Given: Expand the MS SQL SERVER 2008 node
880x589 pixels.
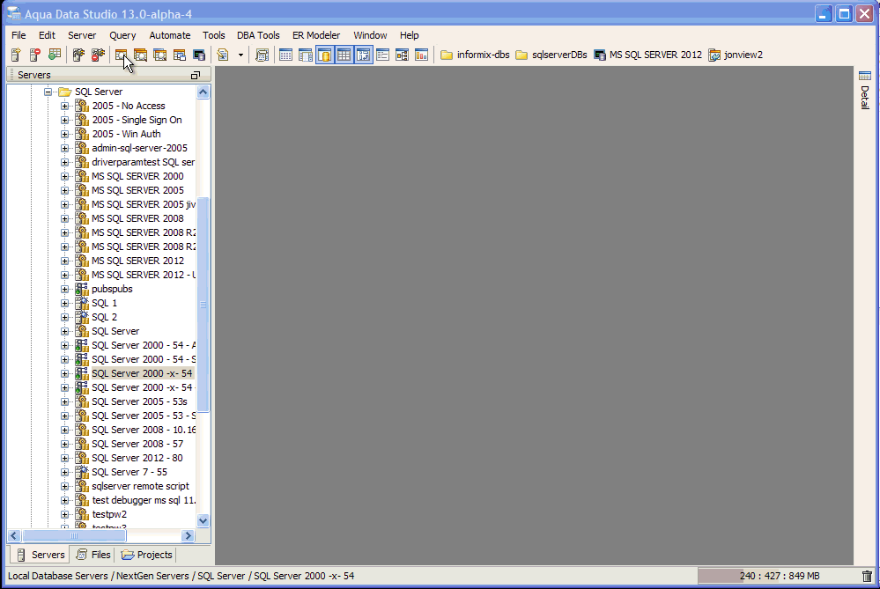Looking at the screenshot, I should 64,218.
